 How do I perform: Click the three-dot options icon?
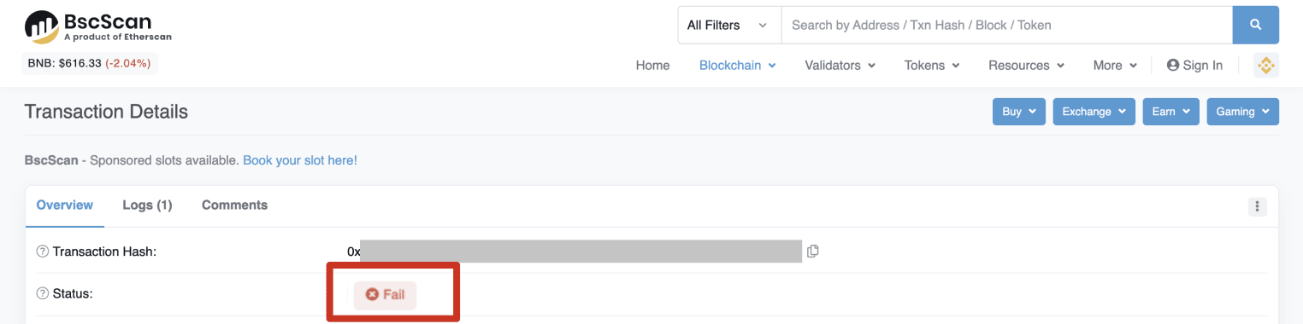tap(1257, 205)
